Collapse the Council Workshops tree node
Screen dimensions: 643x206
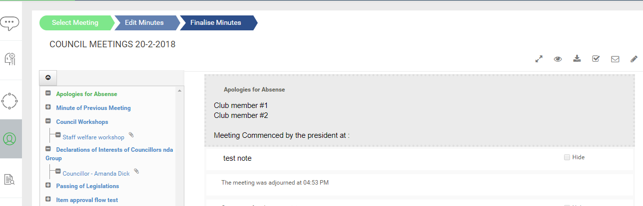tap(48, 121)
